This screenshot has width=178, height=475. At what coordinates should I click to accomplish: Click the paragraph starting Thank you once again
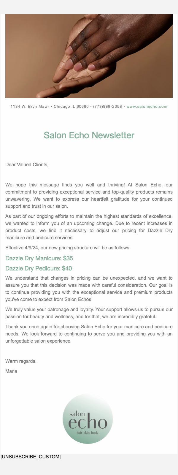click(89, 334)
